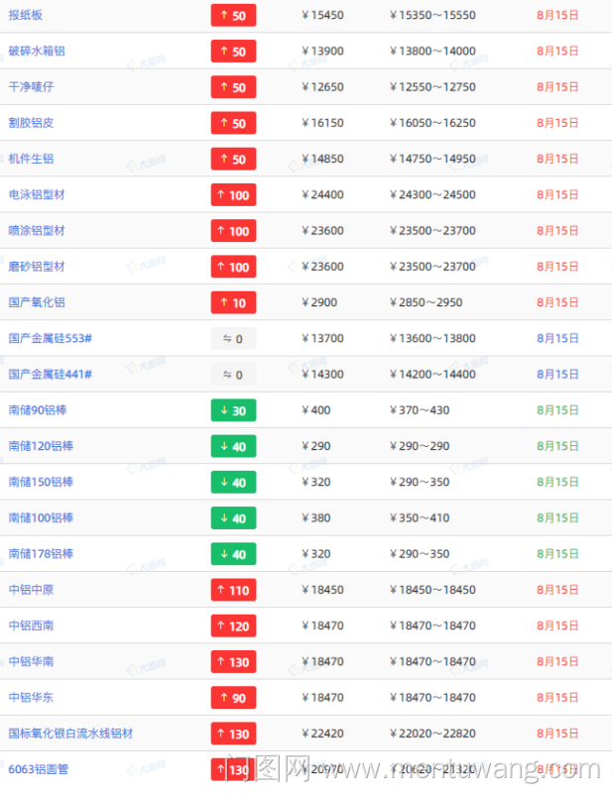The image size is (612, 793).
Task: Click the red up-110 badge for 中铝中原
Action: 233,590
